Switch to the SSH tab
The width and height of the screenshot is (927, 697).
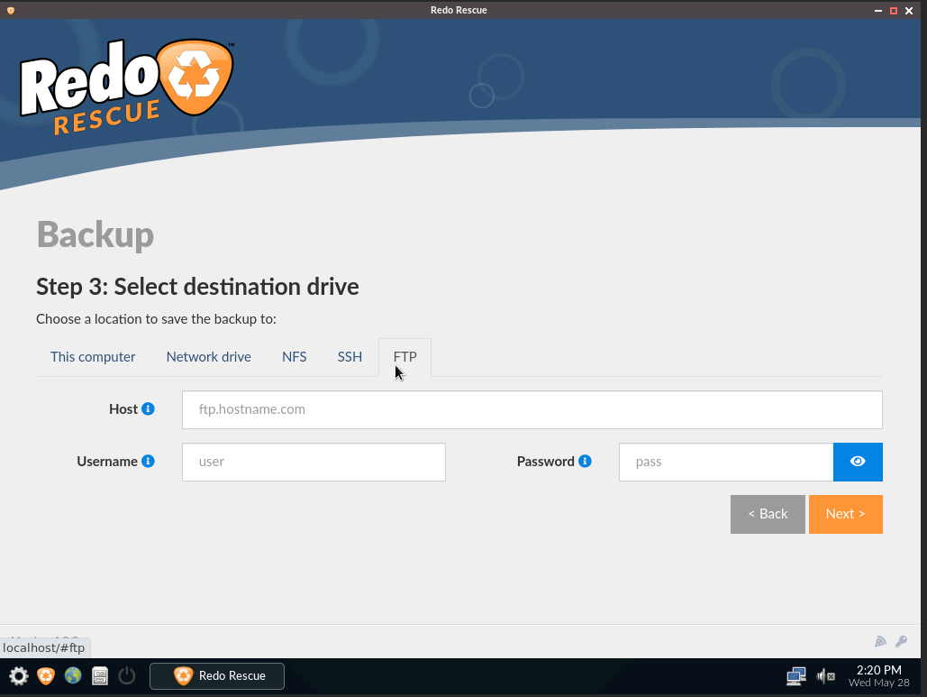click(350, 357)
